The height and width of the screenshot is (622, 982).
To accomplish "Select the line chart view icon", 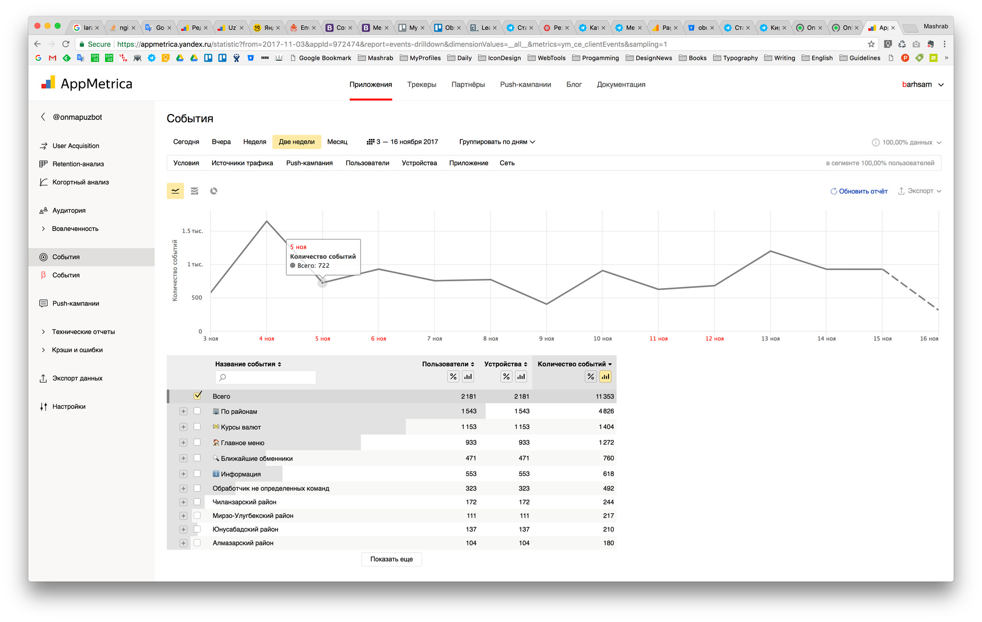I will coord(175,191).
